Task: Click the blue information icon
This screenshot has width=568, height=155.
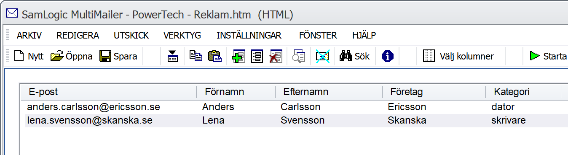Action: (x=387, y=56)
